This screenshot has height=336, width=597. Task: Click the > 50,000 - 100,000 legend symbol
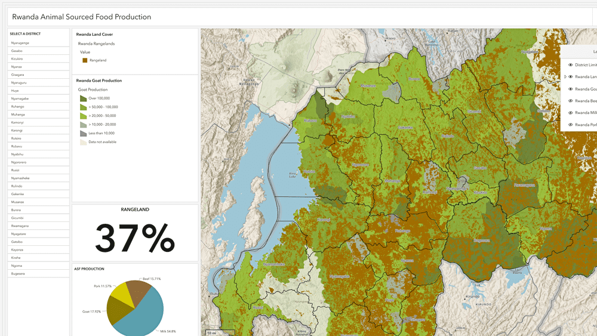click(84, 107)
